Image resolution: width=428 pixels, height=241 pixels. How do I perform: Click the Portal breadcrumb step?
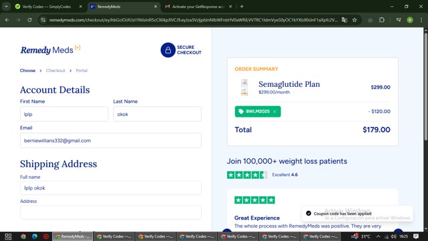(82, 71)
